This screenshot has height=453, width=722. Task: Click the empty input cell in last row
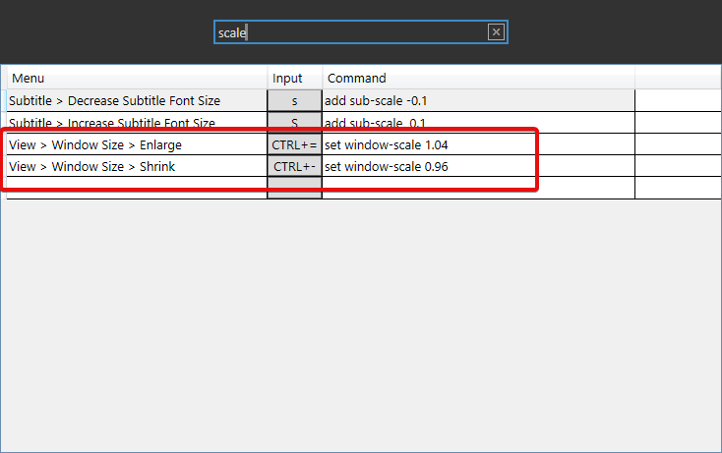295,188
